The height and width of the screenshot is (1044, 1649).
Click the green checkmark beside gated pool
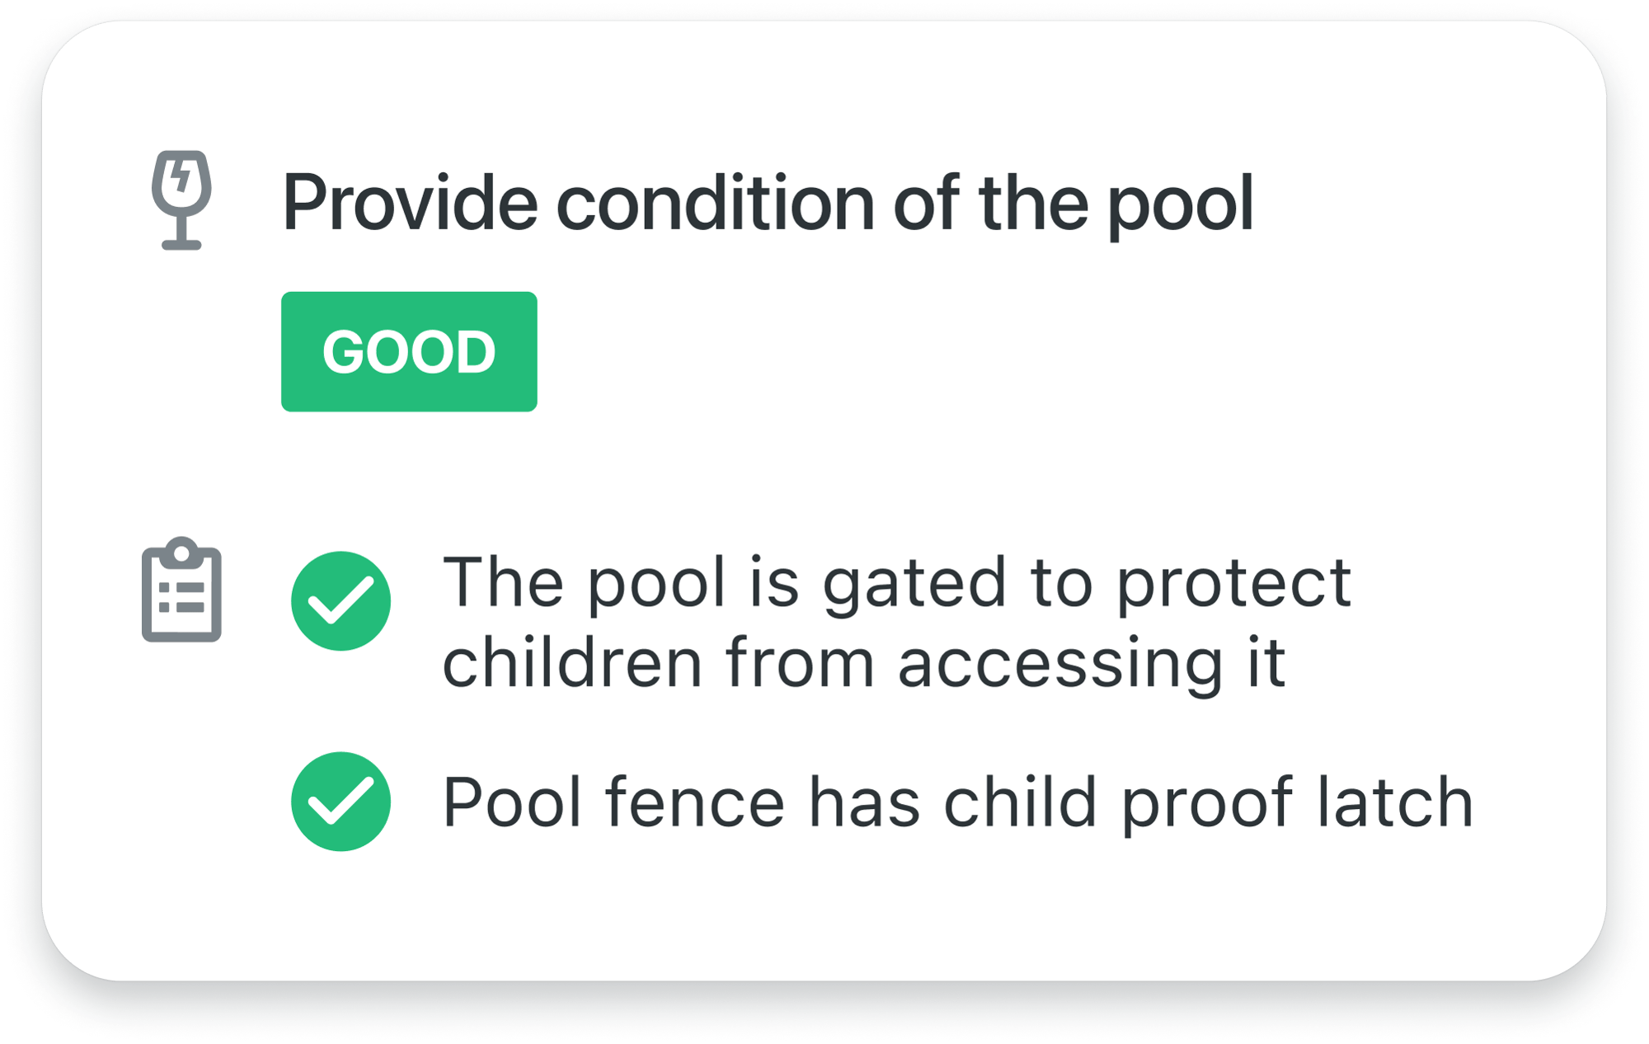341,601
